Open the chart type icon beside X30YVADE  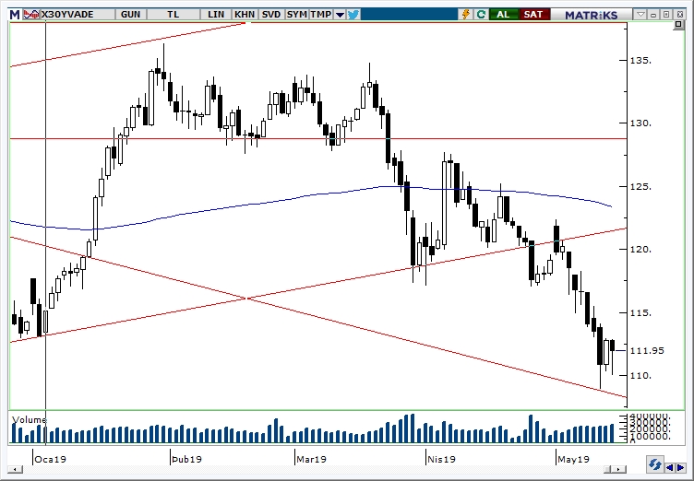[x=30, y=15]
